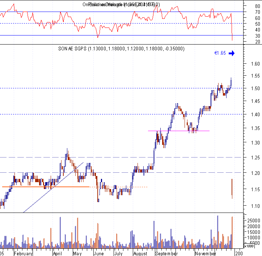Click the 1.50 price axis label

coord(255,88)
